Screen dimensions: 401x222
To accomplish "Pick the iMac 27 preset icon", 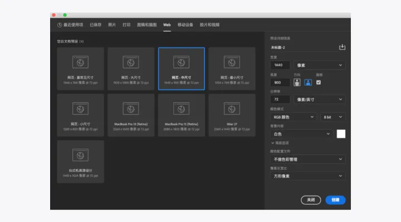I will [x=232, y=108].
